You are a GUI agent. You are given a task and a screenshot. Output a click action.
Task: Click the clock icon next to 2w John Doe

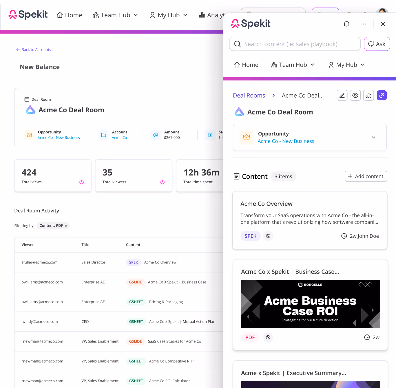[x=344, y=236]
